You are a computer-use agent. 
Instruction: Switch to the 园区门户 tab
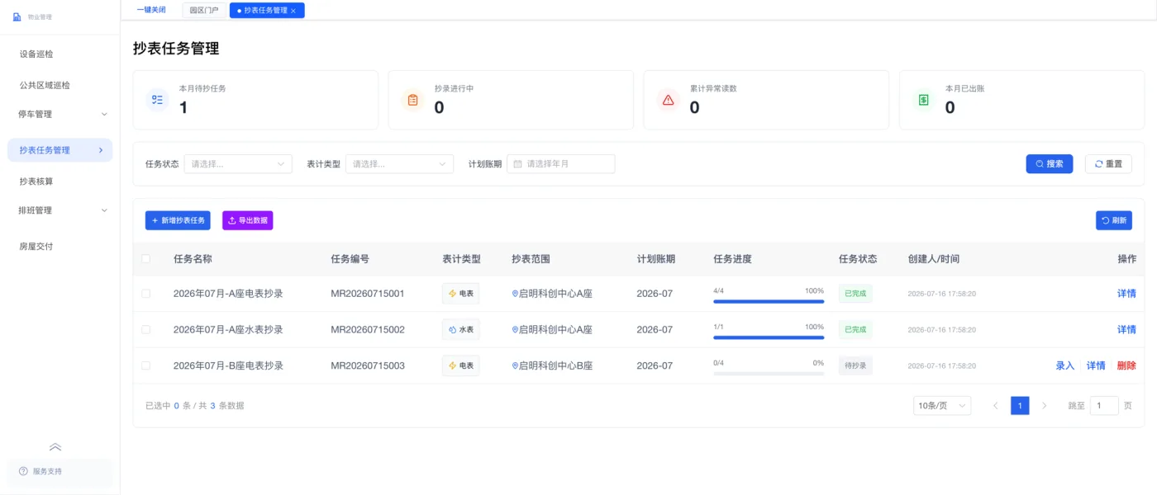pyautogui.click(x=204, y=11)
